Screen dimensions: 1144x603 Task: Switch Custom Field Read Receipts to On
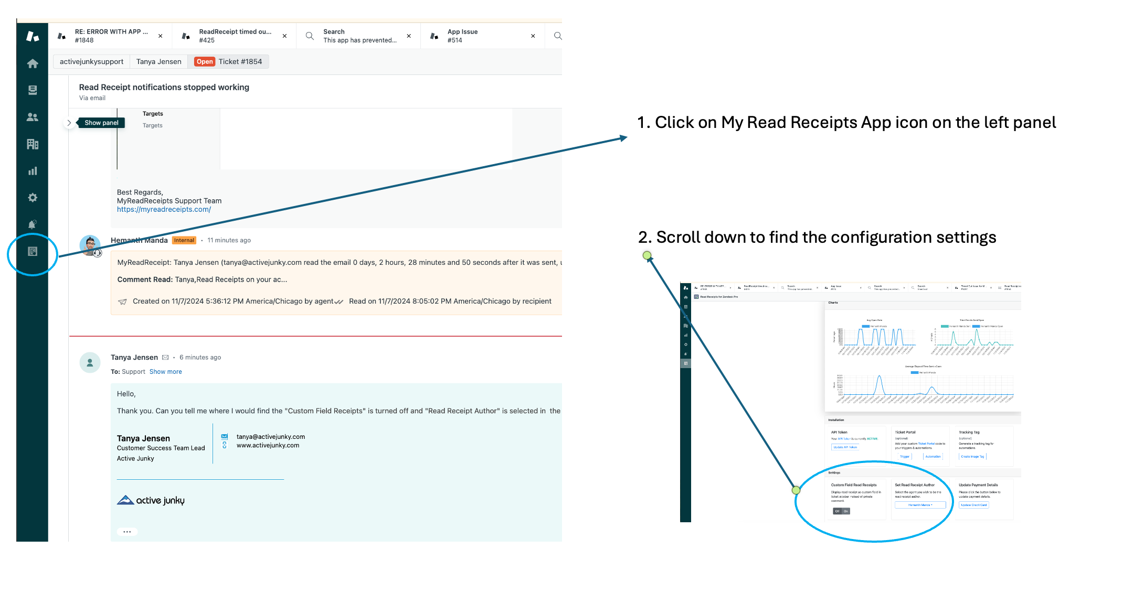click(x=846, y=511)
